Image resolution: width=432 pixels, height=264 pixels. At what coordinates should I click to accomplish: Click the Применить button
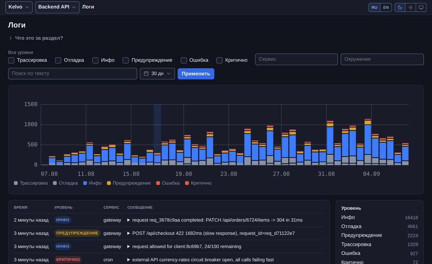196,73
